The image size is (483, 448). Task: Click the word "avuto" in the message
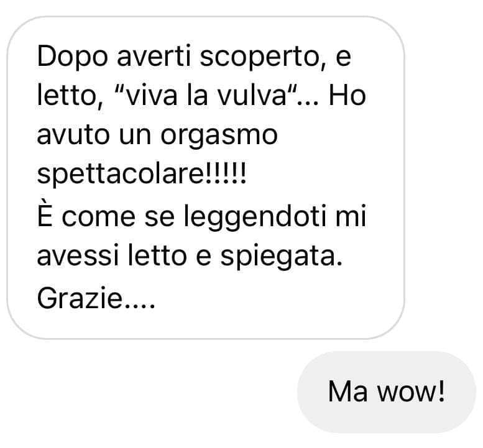pyautogui.click(x=73, y=135)
